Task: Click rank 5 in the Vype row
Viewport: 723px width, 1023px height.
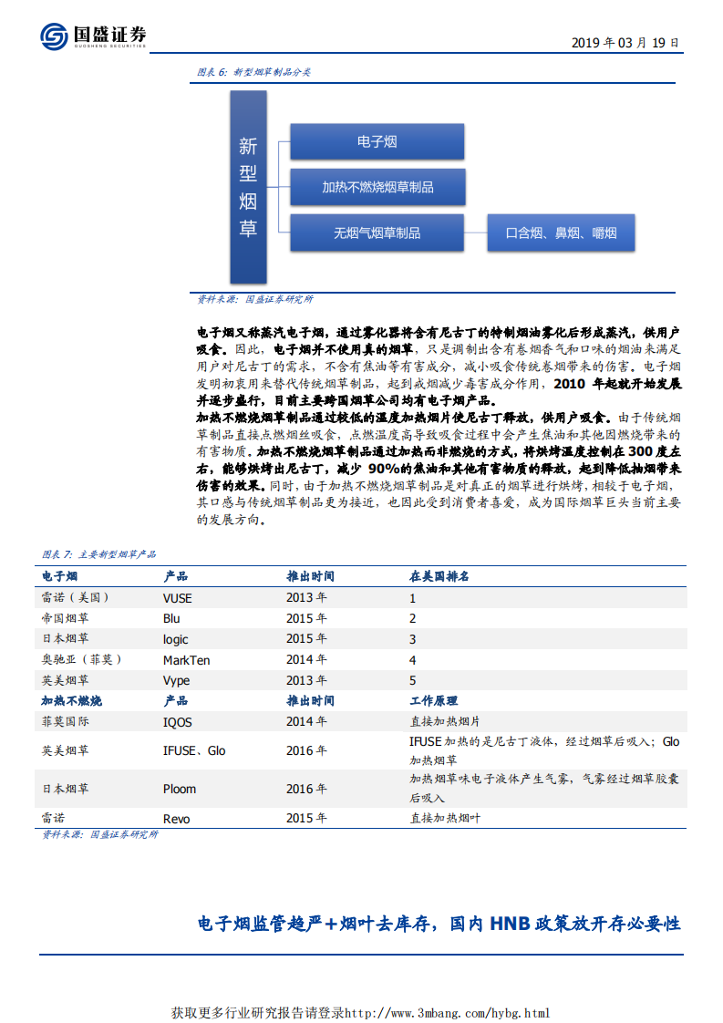Action: tap(412, 680)
